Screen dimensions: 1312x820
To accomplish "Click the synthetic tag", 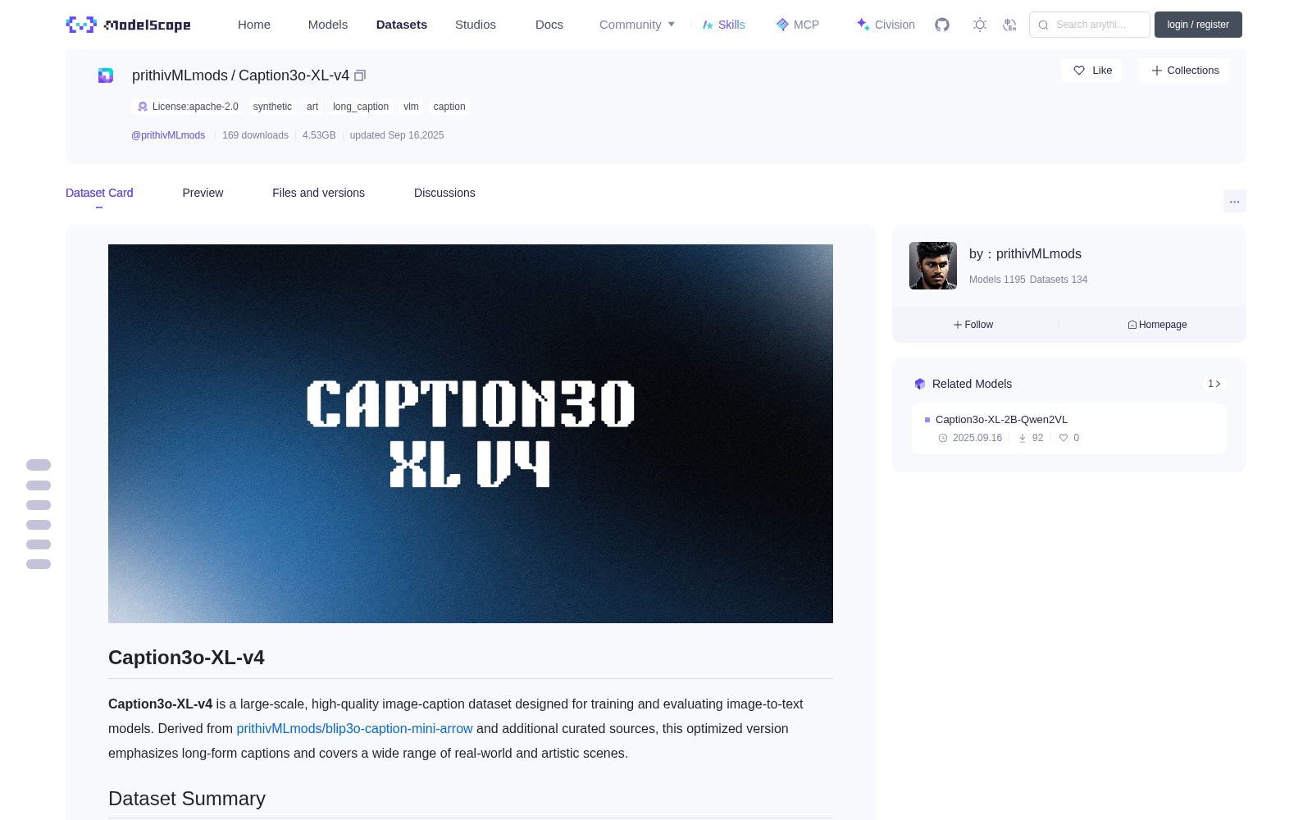I will tap(272, 107).
